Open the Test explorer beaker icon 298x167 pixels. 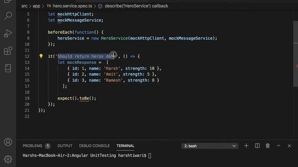click(8, 68)
